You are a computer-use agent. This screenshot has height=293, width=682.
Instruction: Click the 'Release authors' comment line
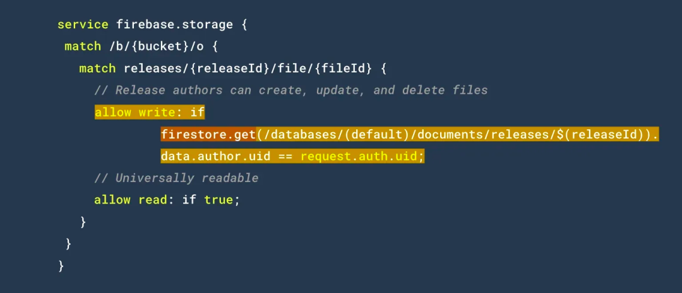290,90
